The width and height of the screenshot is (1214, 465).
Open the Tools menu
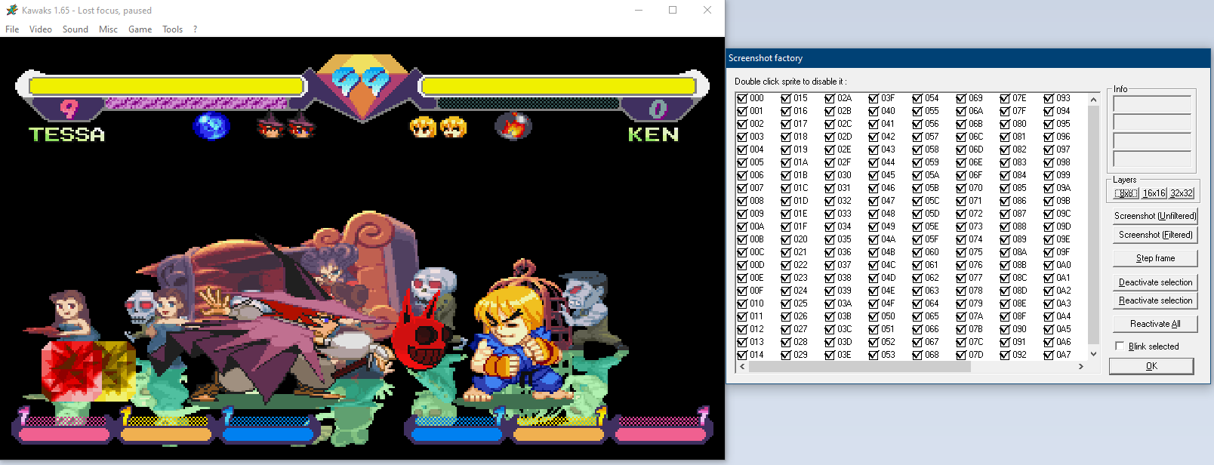click(x=172, y=29)
